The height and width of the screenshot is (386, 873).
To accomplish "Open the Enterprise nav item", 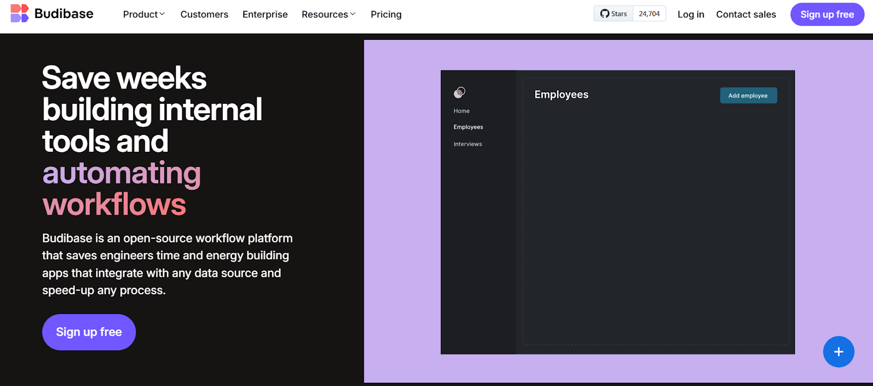I will [265, 15].
